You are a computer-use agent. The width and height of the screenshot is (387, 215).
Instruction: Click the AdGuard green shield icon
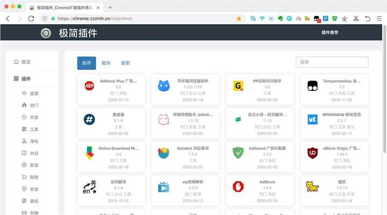(238, 153)
